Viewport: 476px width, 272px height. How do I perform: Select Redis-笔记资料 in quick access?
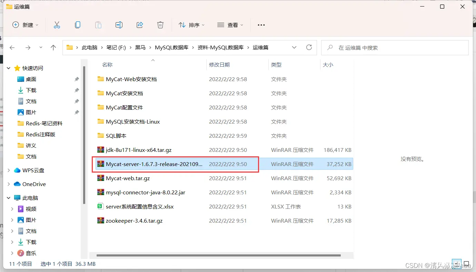click(x=44, y=123)
